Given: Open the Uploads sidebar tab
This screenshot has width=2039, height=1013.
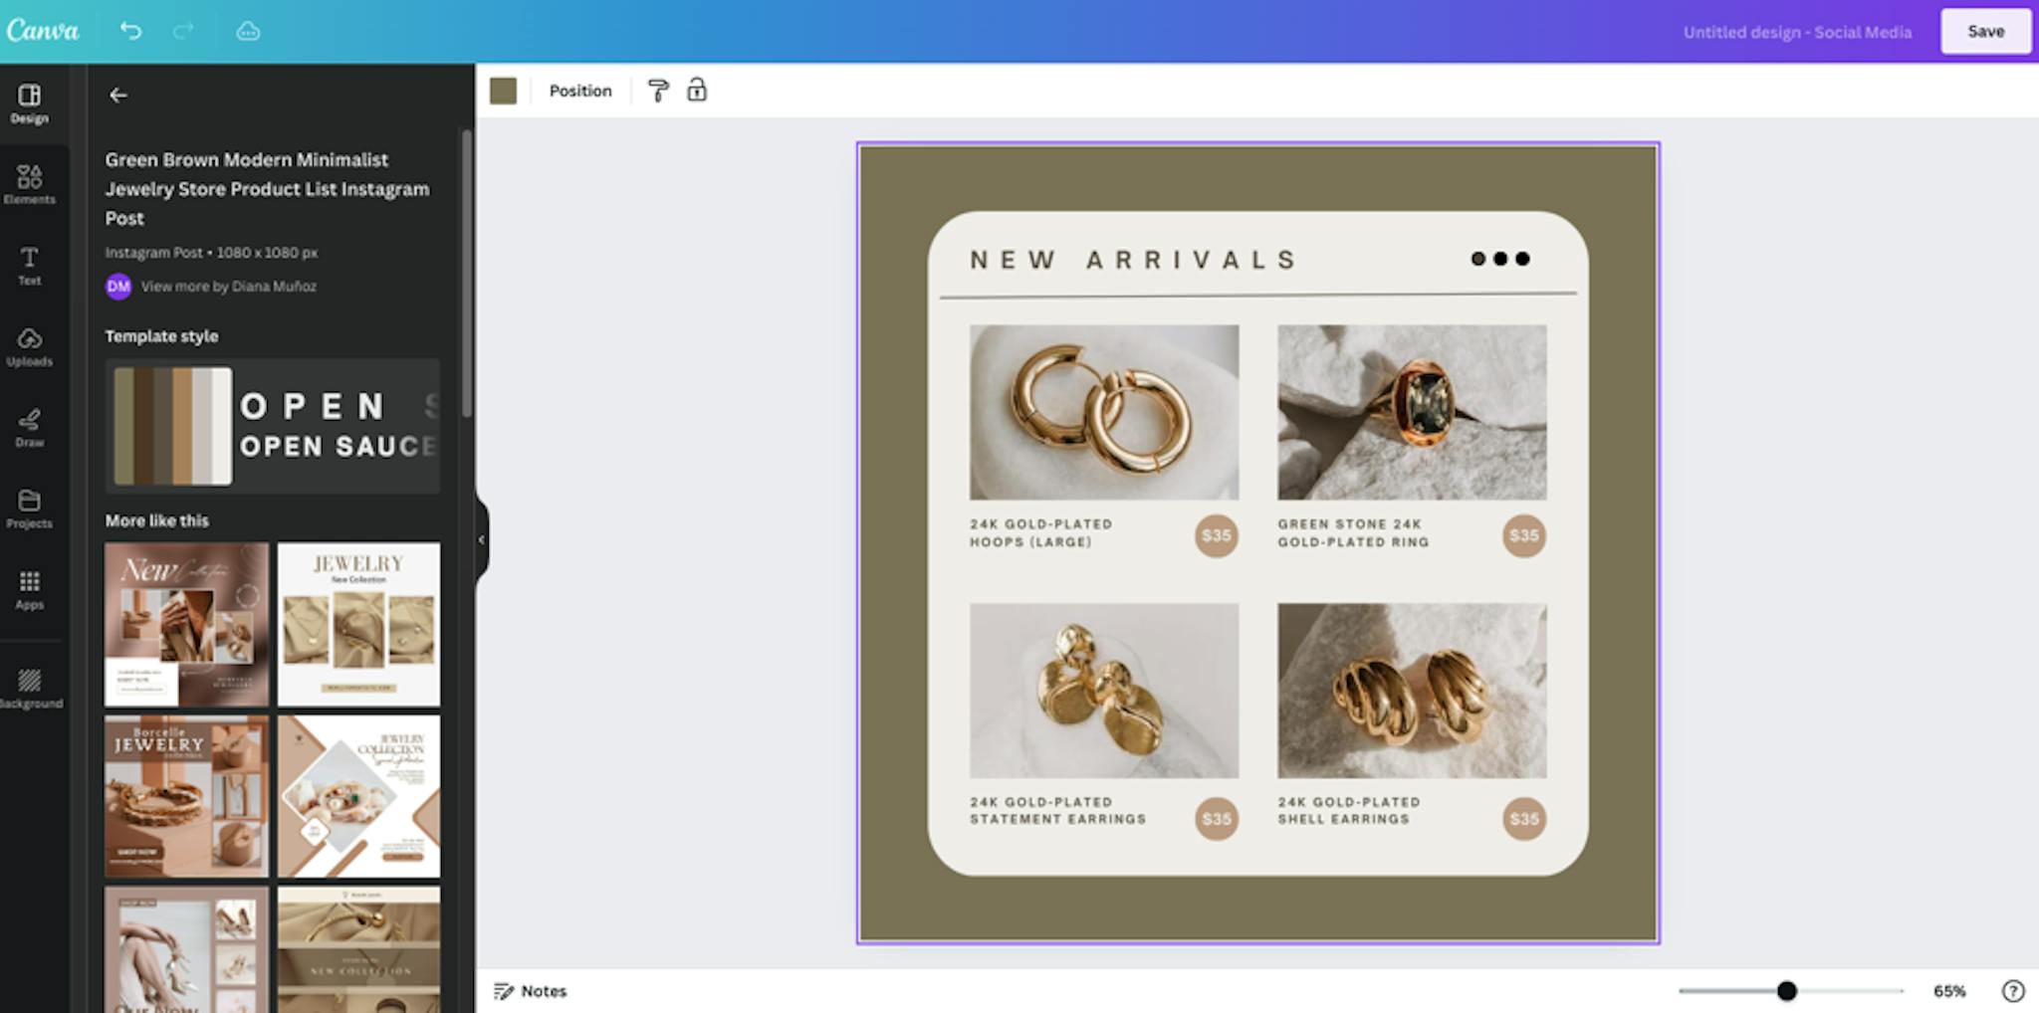Looking at the screenshot, I should click(29, 347).
